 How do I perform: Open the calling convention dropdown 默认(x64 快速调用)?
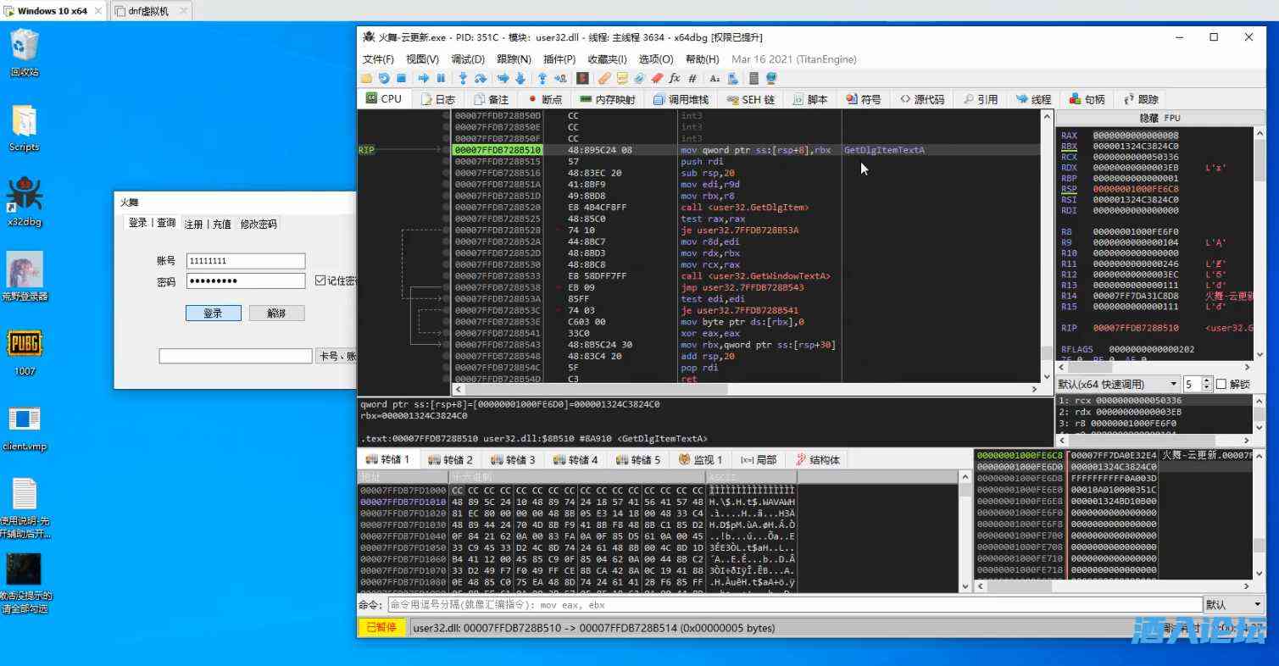click(x=1118, y=385)
